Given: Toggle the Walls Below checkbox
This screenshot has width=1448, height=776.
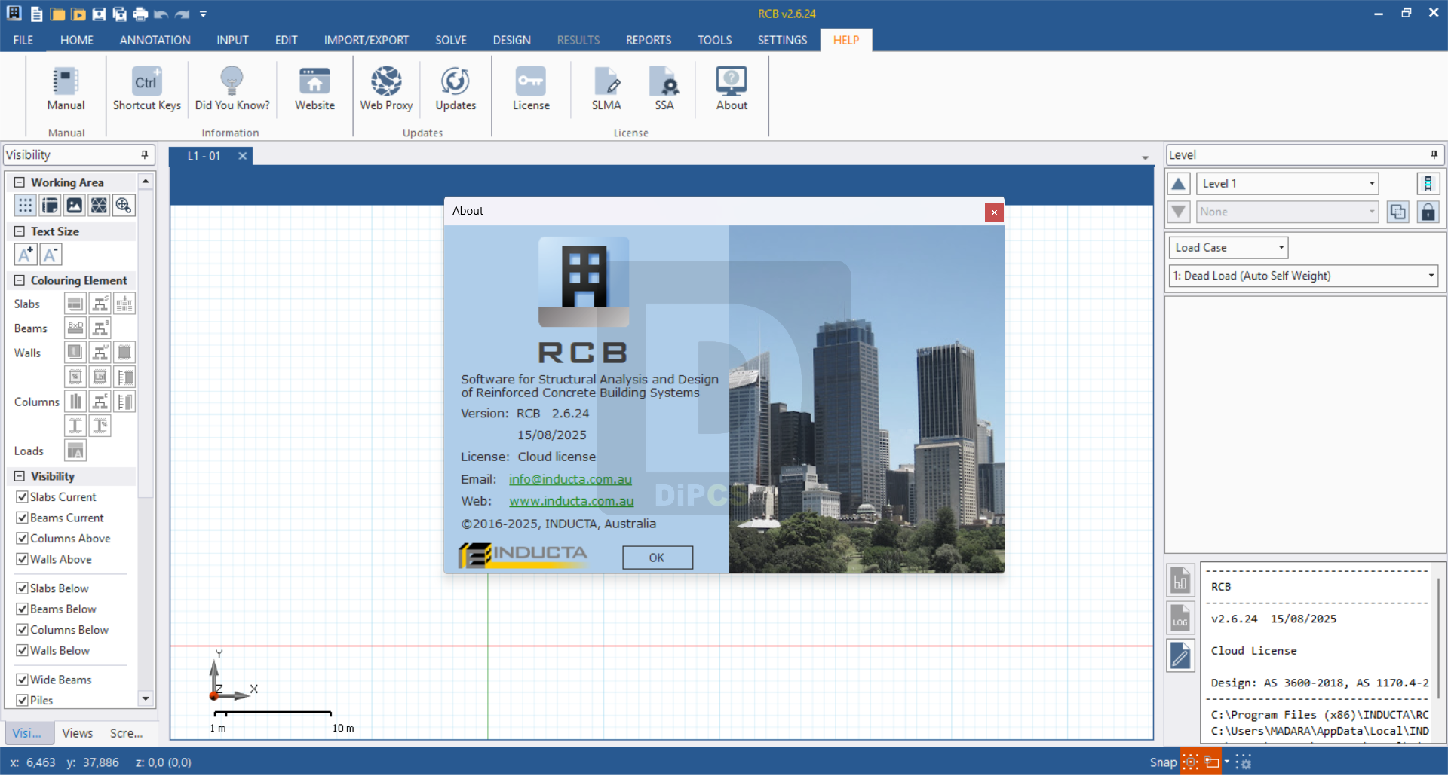Looking at the screenshot, I should pyautogui.click(x=22, y=650).
